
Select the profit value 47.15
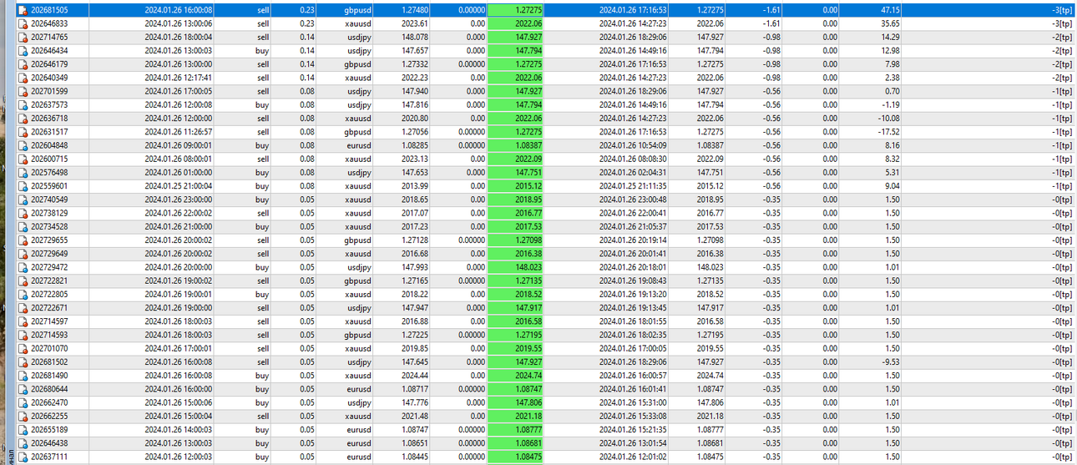click(891, 10)
